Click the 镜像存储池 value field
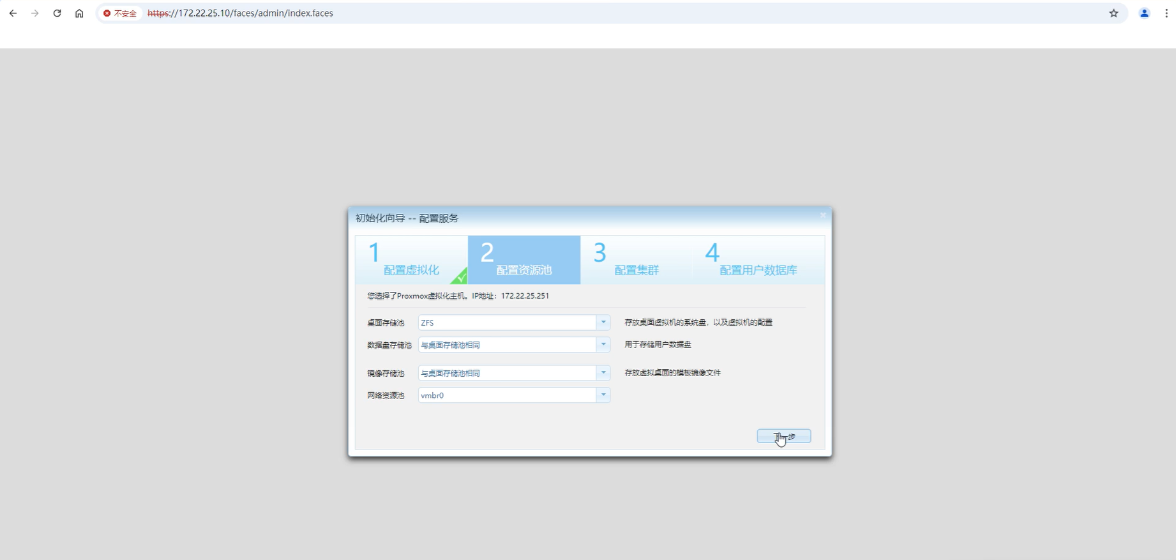The width and height of the screenshot is (1176, 560). pyautogui.click(x=508, y=373)
